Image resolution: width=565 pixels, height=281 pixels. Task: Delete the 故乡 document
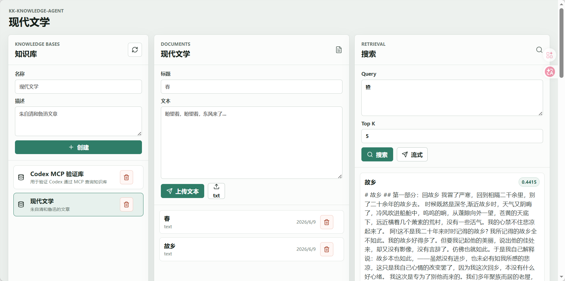tap(327, 249)
